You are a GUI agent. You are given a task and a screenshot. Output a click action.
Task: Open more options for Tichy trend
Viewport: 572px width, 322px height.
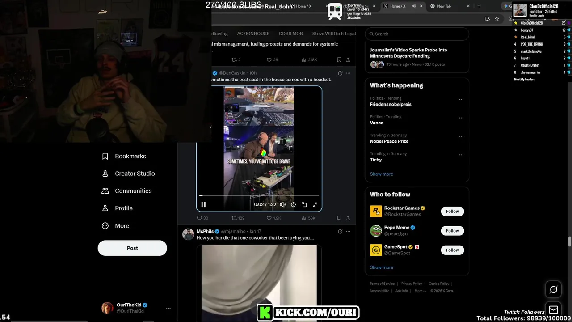461,155
